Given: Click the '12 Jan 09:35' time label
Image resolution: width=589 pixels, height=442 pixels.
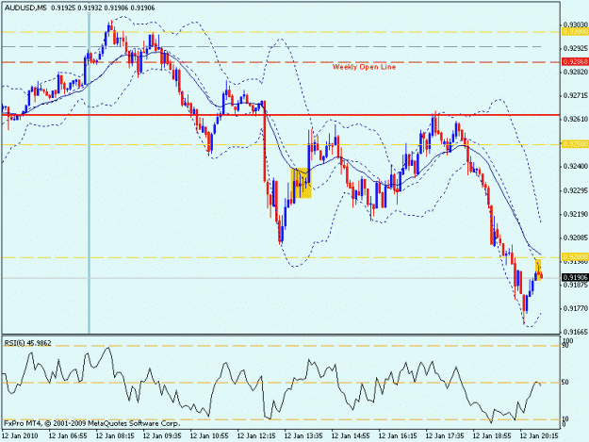Looking at the screenshot, I should [162, 435].
